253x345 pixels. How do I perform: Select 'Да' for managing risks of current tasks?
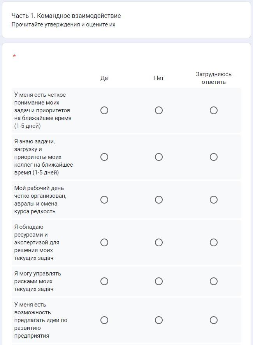point(104,281)
